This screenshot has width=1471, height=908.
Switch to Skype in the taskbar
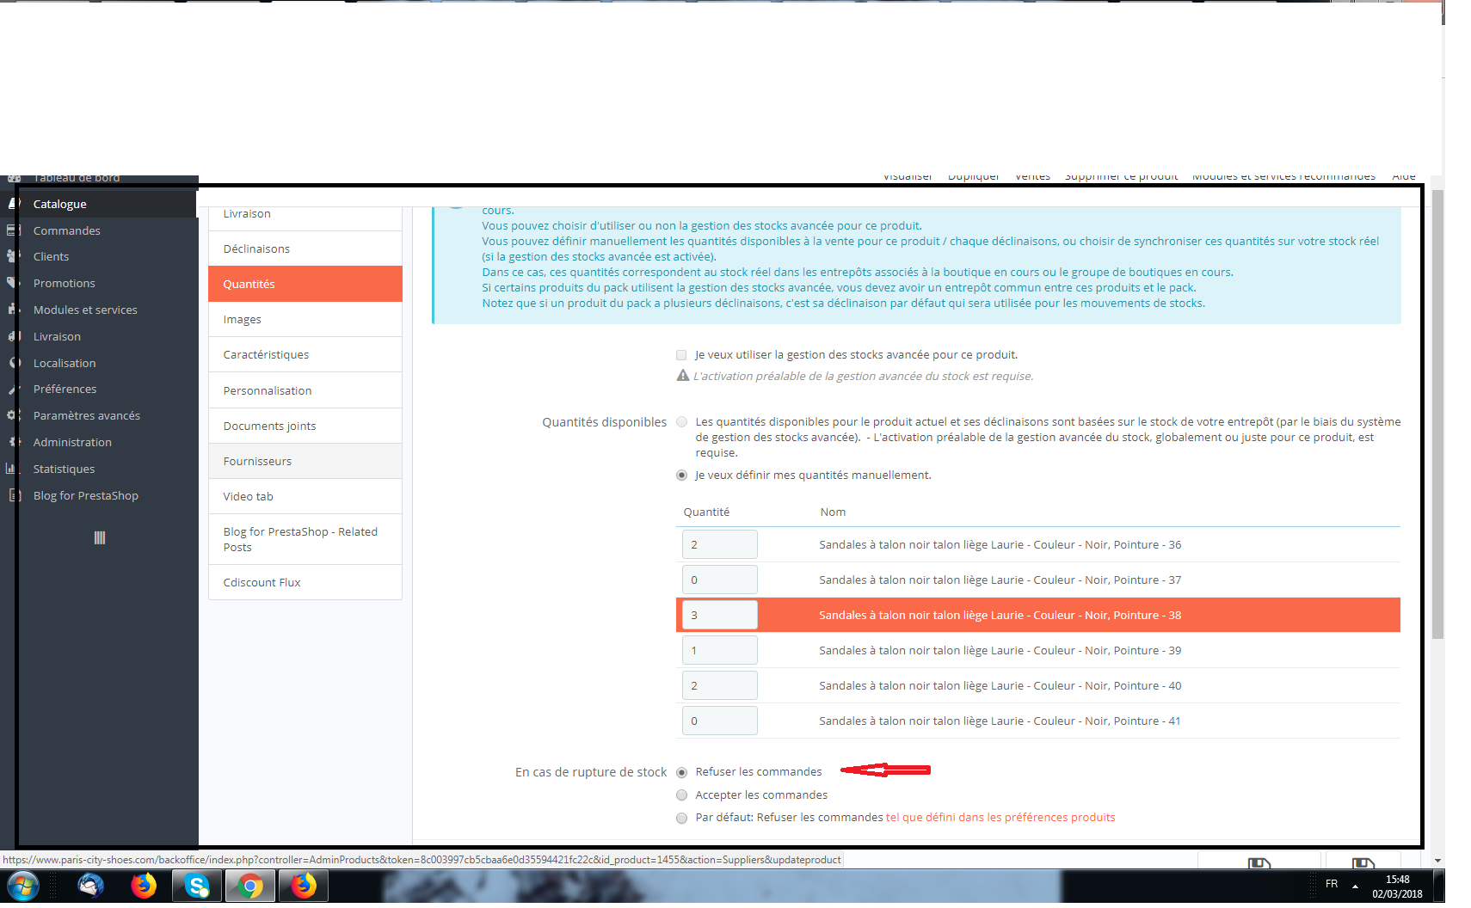pyautogui.click(x=197, y=886)
